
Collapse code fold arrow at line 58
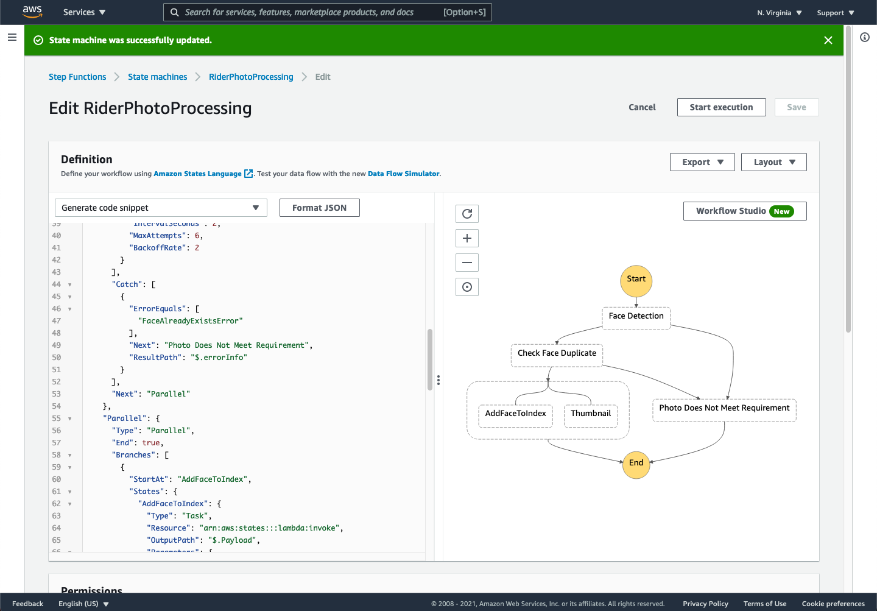tap(70, 455)
